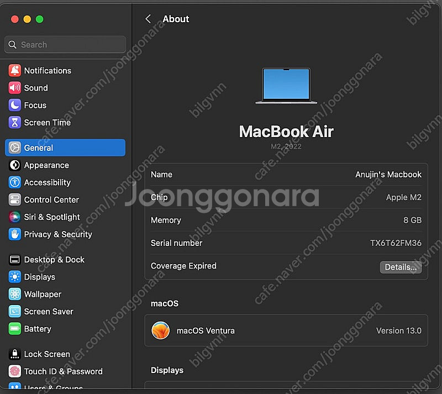Image resolution: width=442 pixels, height=394 pixels.
Task: Click the Displays sun icon
Action: 15,277
